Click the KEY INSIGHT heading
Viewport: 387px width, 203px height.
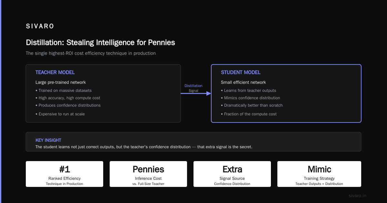(x=48, y=140)
